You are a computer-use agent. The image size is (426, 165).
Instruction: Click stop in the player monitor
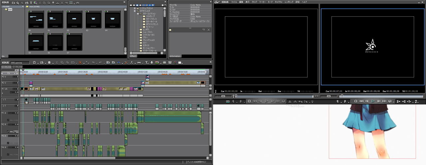click(249, 101)
